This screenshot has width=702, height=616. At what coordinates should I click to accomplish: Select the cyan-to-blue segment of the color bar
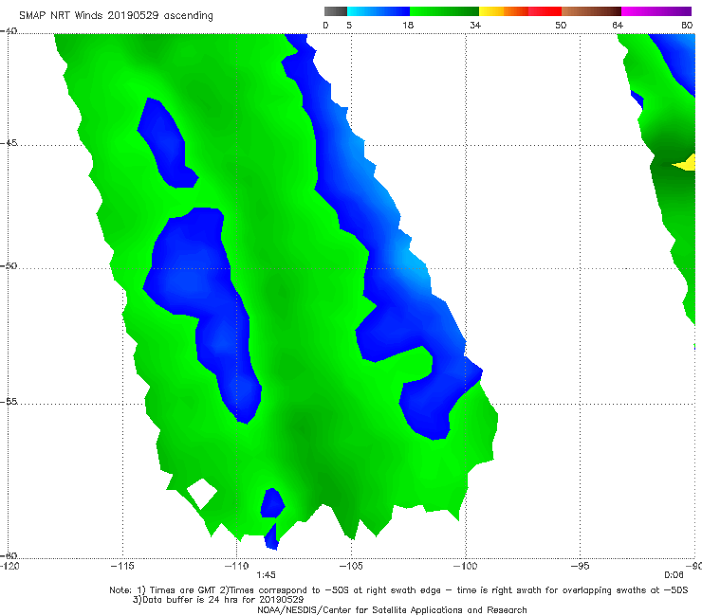(379, 11)
